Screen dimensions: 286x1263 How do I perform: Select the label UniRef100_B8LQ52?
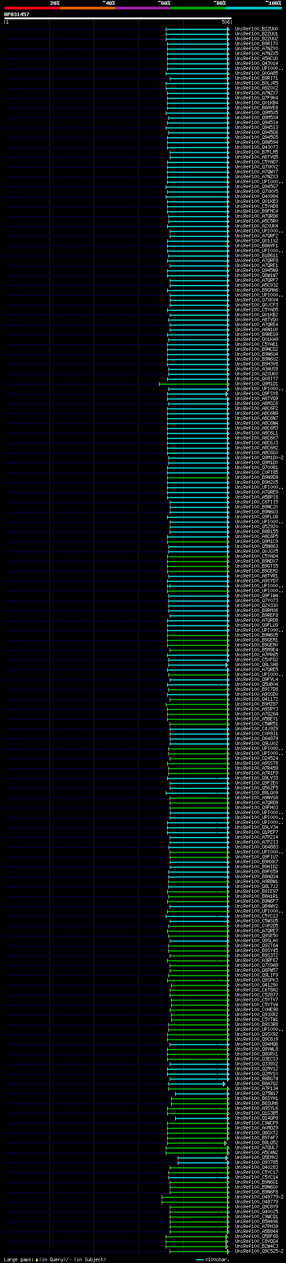(x=256, y=1142)
